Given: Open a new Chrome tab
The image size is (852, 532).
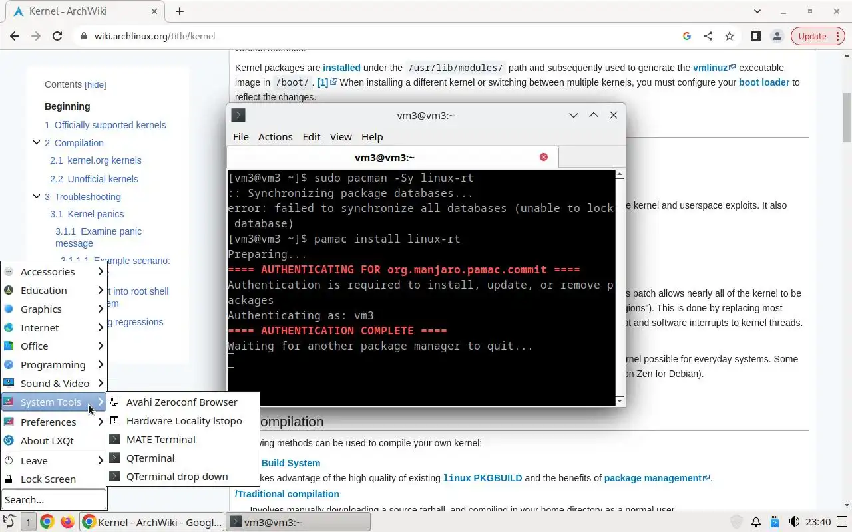Looking at the screenshot, I should [x=180, y=11].
